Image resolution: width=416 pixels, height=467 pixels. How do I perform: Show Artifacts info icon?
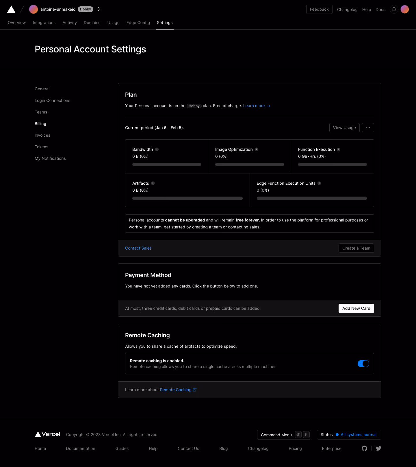tap(153, 183)
